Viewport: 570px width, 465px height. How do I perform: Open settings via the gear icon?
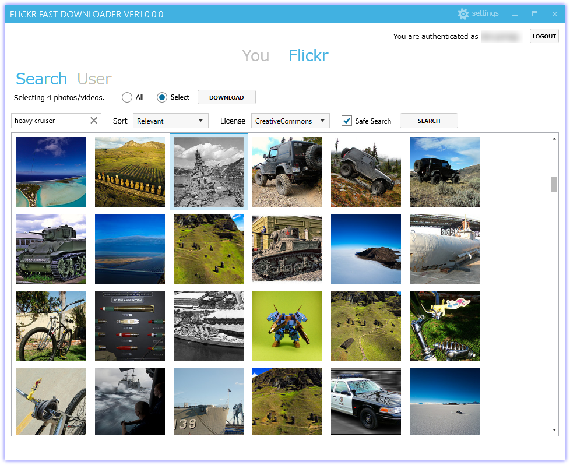463,14
